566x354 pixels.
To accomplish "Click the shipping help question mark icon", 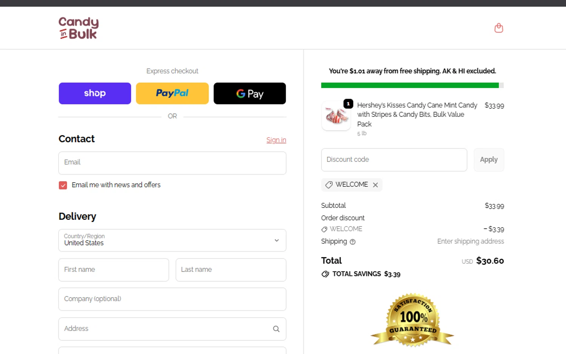I will 352,242.
